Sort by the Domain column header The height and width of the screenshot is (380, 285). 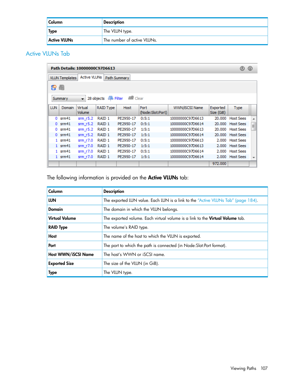[x=68, y=110]
